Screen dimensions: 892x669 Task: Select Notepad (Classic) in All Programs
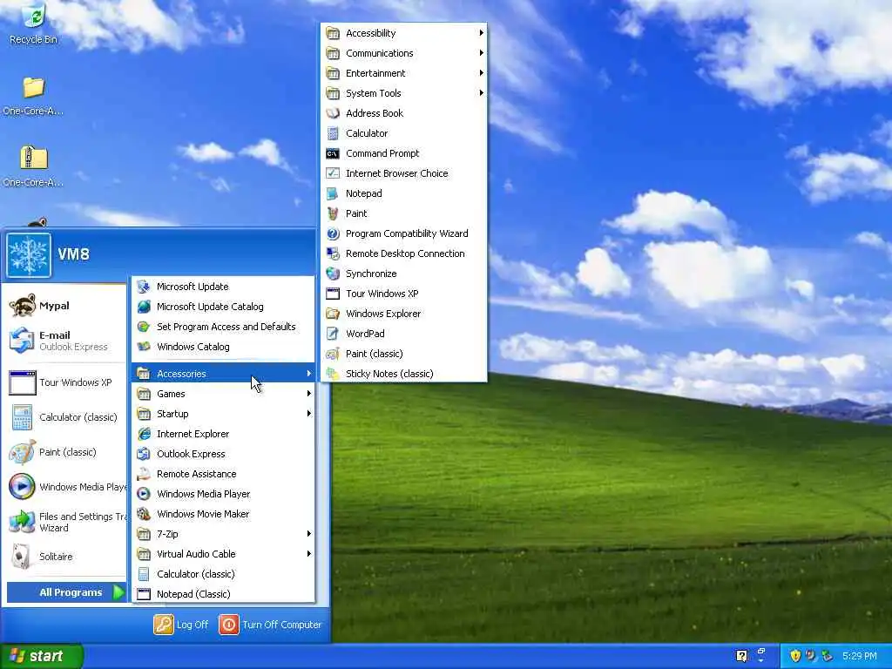(223, 594)
